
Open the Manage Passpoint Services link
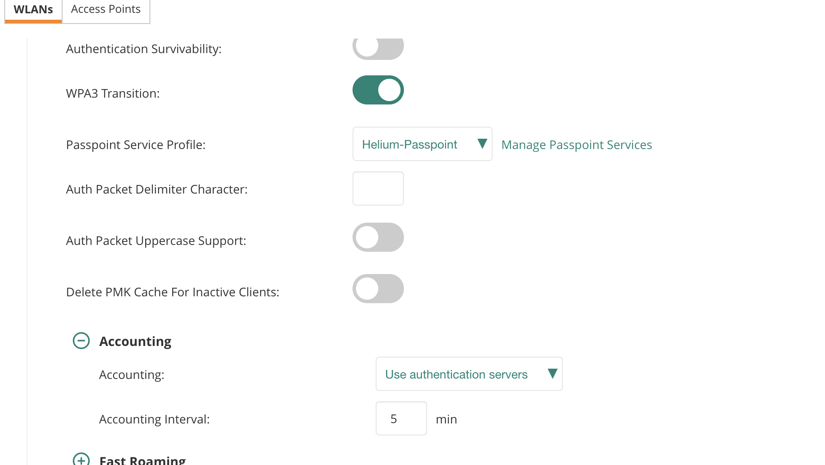(577, 145)
